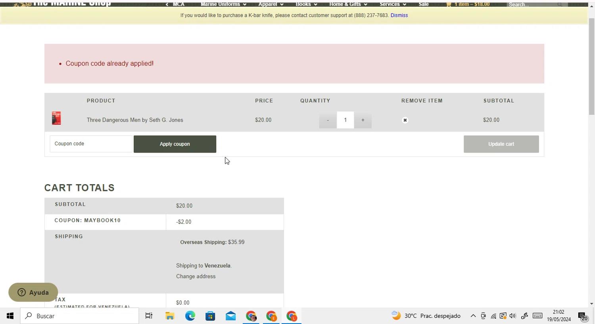595x324 pixels.
Task: Click the $20.00 cart totals subtotal value
Action: coord(184,206)
